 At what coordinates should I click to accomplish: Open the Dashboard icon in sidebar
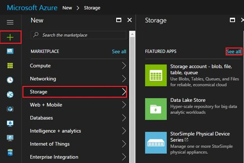point(10,51)
